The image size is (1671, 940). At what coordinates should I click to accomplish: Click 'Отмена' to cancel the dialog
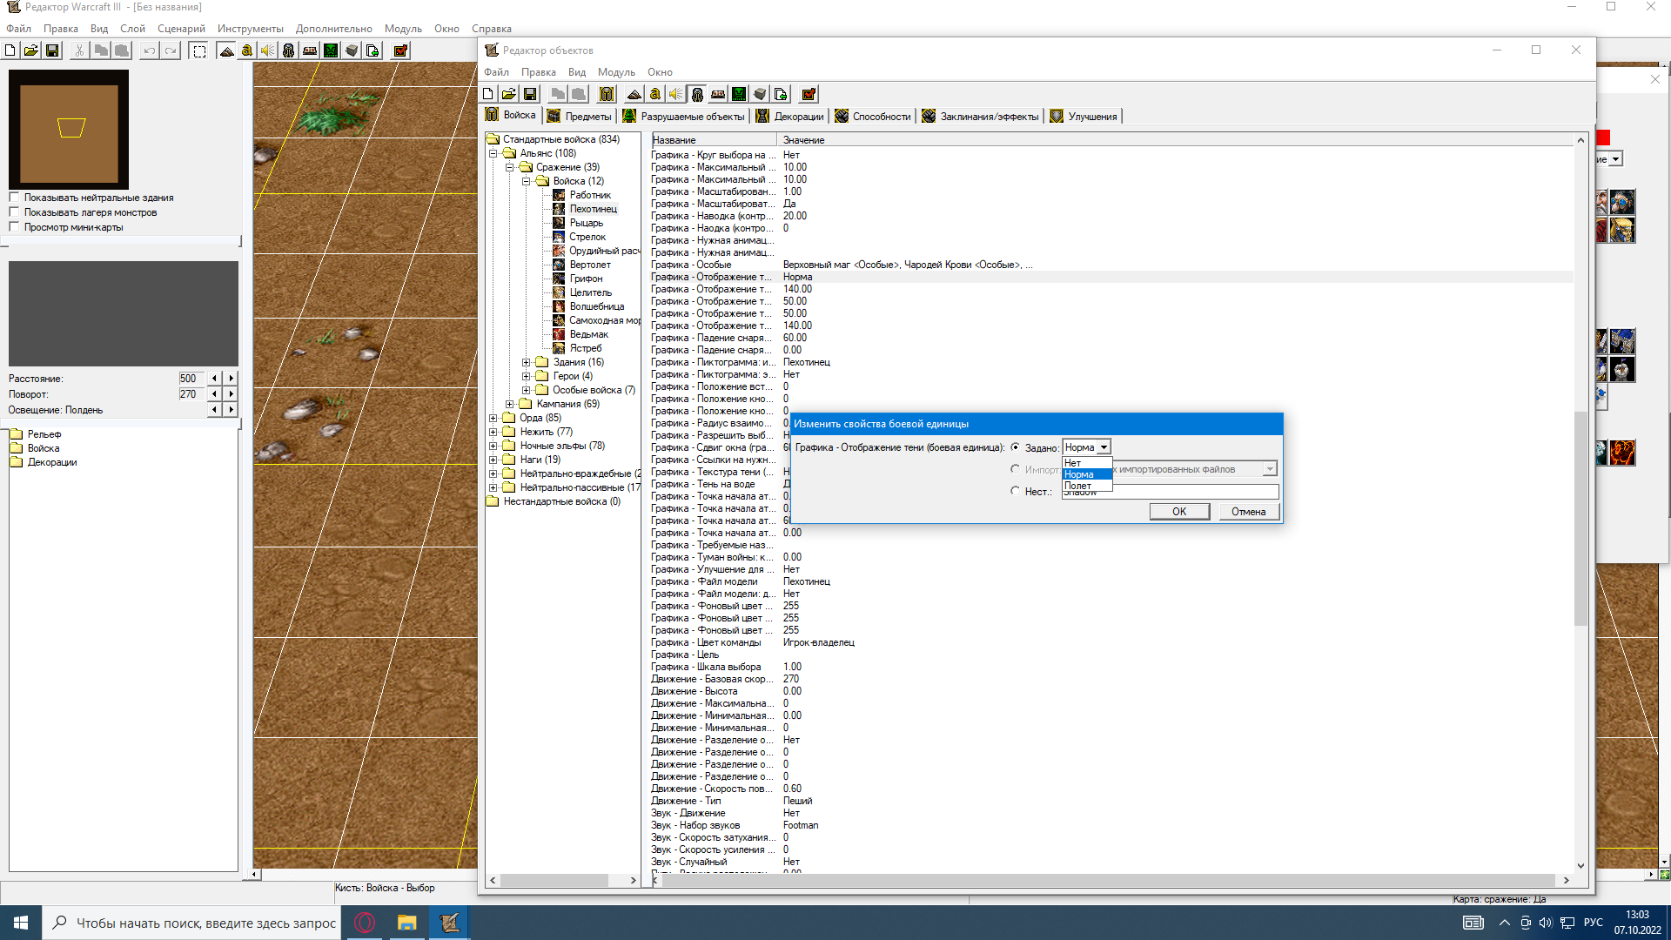point(1248,512)
